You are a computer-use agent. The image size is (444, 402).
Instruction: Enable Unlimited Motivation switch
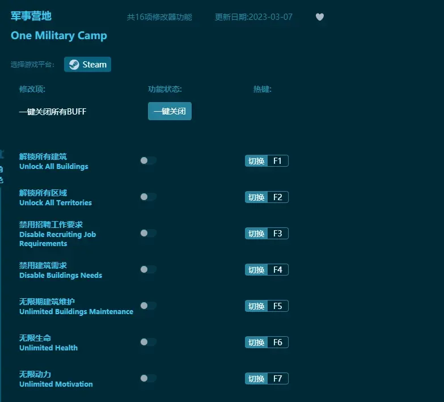coord(149,378)
